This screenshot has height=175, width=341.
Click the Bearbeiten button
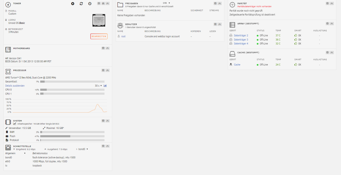[x=99, y=37]
